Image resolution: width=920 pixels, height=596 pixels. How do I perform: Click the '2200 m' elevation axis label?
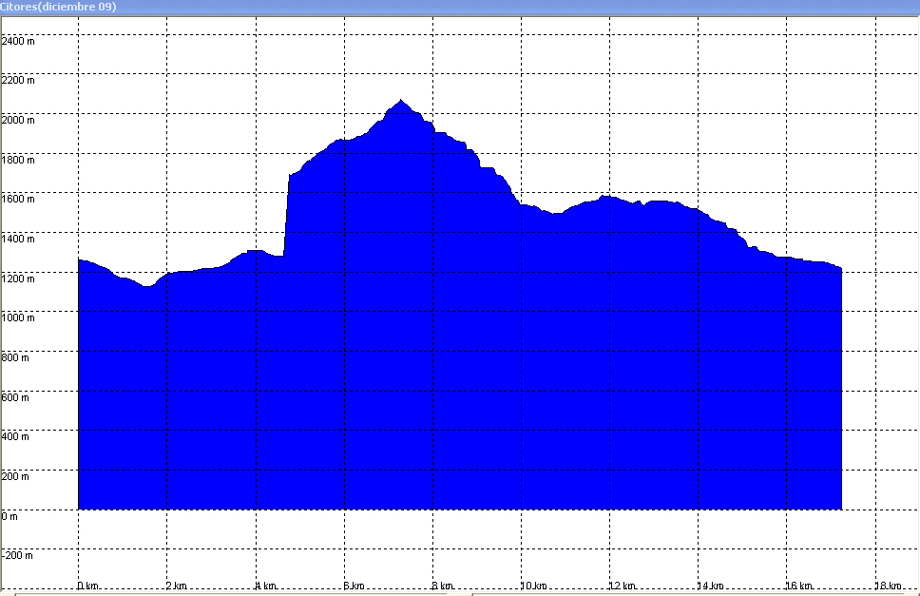pyautogui.click(x=18, y=81)
